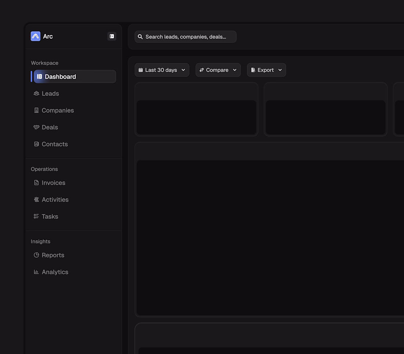
Task: Expand the Export dropdown chevron
Action: click(280, 70)
